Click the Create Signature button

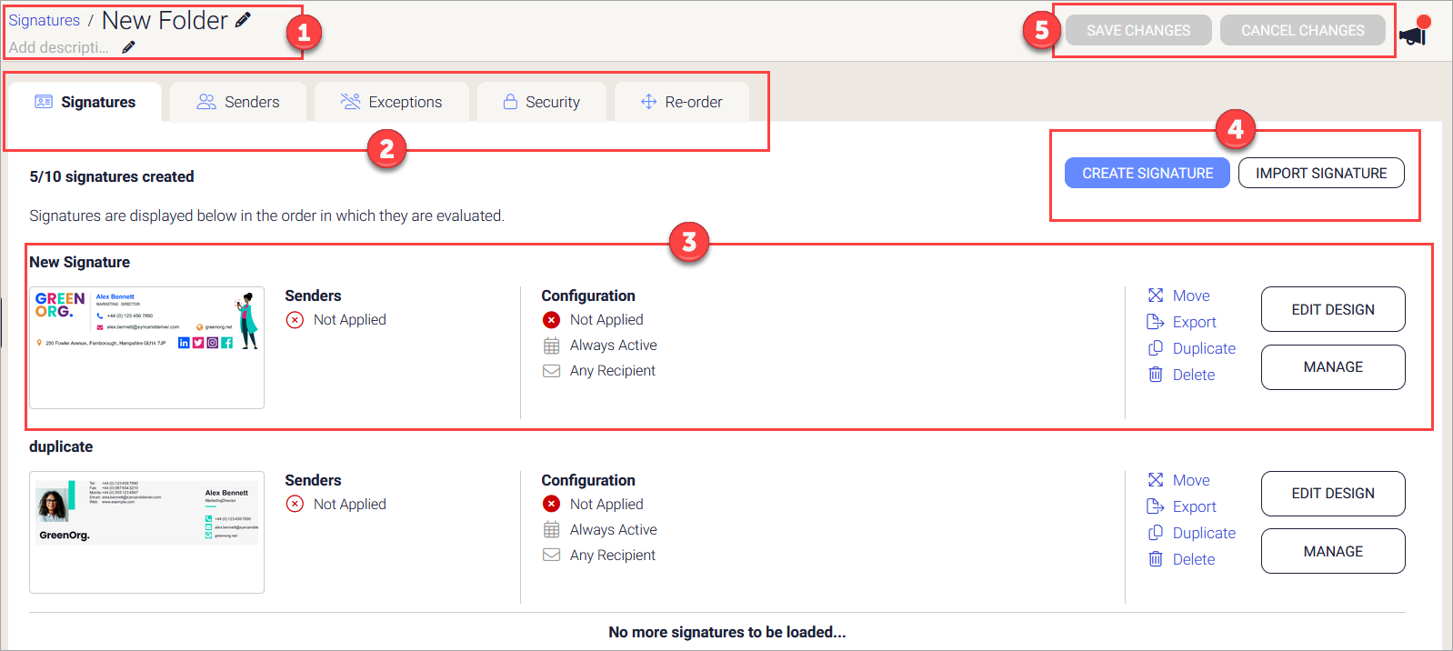click(1147, 173)
